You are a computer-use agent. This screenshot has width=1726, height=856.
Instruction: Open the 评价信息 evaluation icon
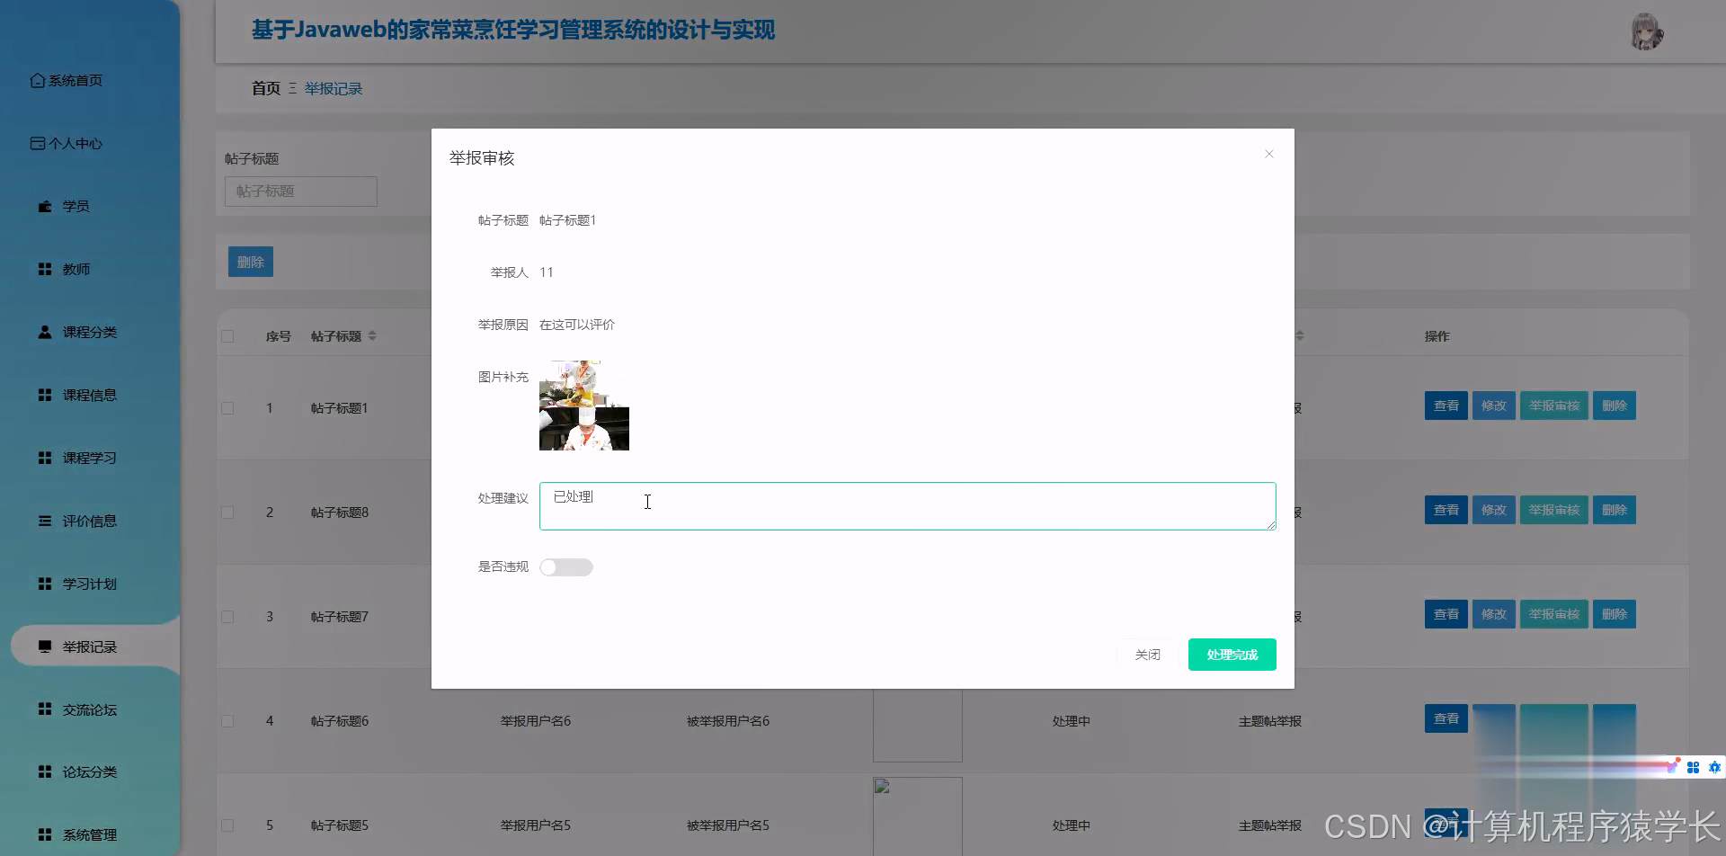click(x=44, y=520)
